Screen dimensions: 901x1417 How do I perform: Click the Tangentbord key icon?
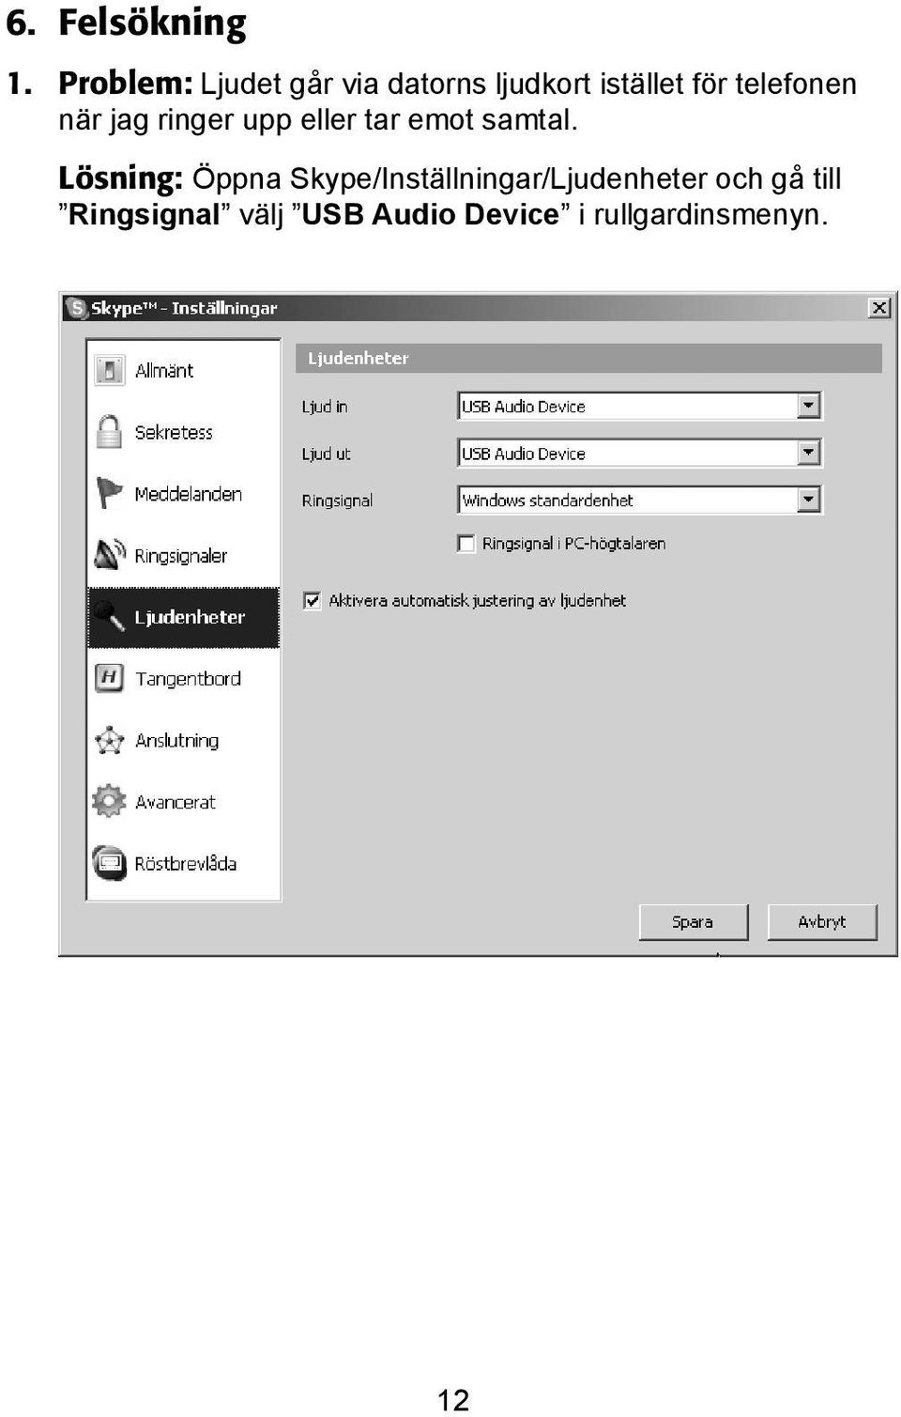pyautogui.click(x=109, y=678)
